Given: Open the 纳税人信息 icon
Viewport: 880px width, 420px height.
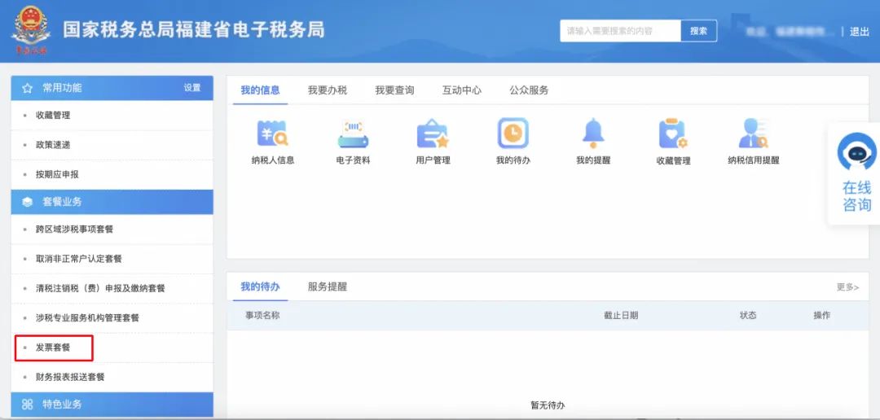Looking at the screenshot, I should 273,133.
